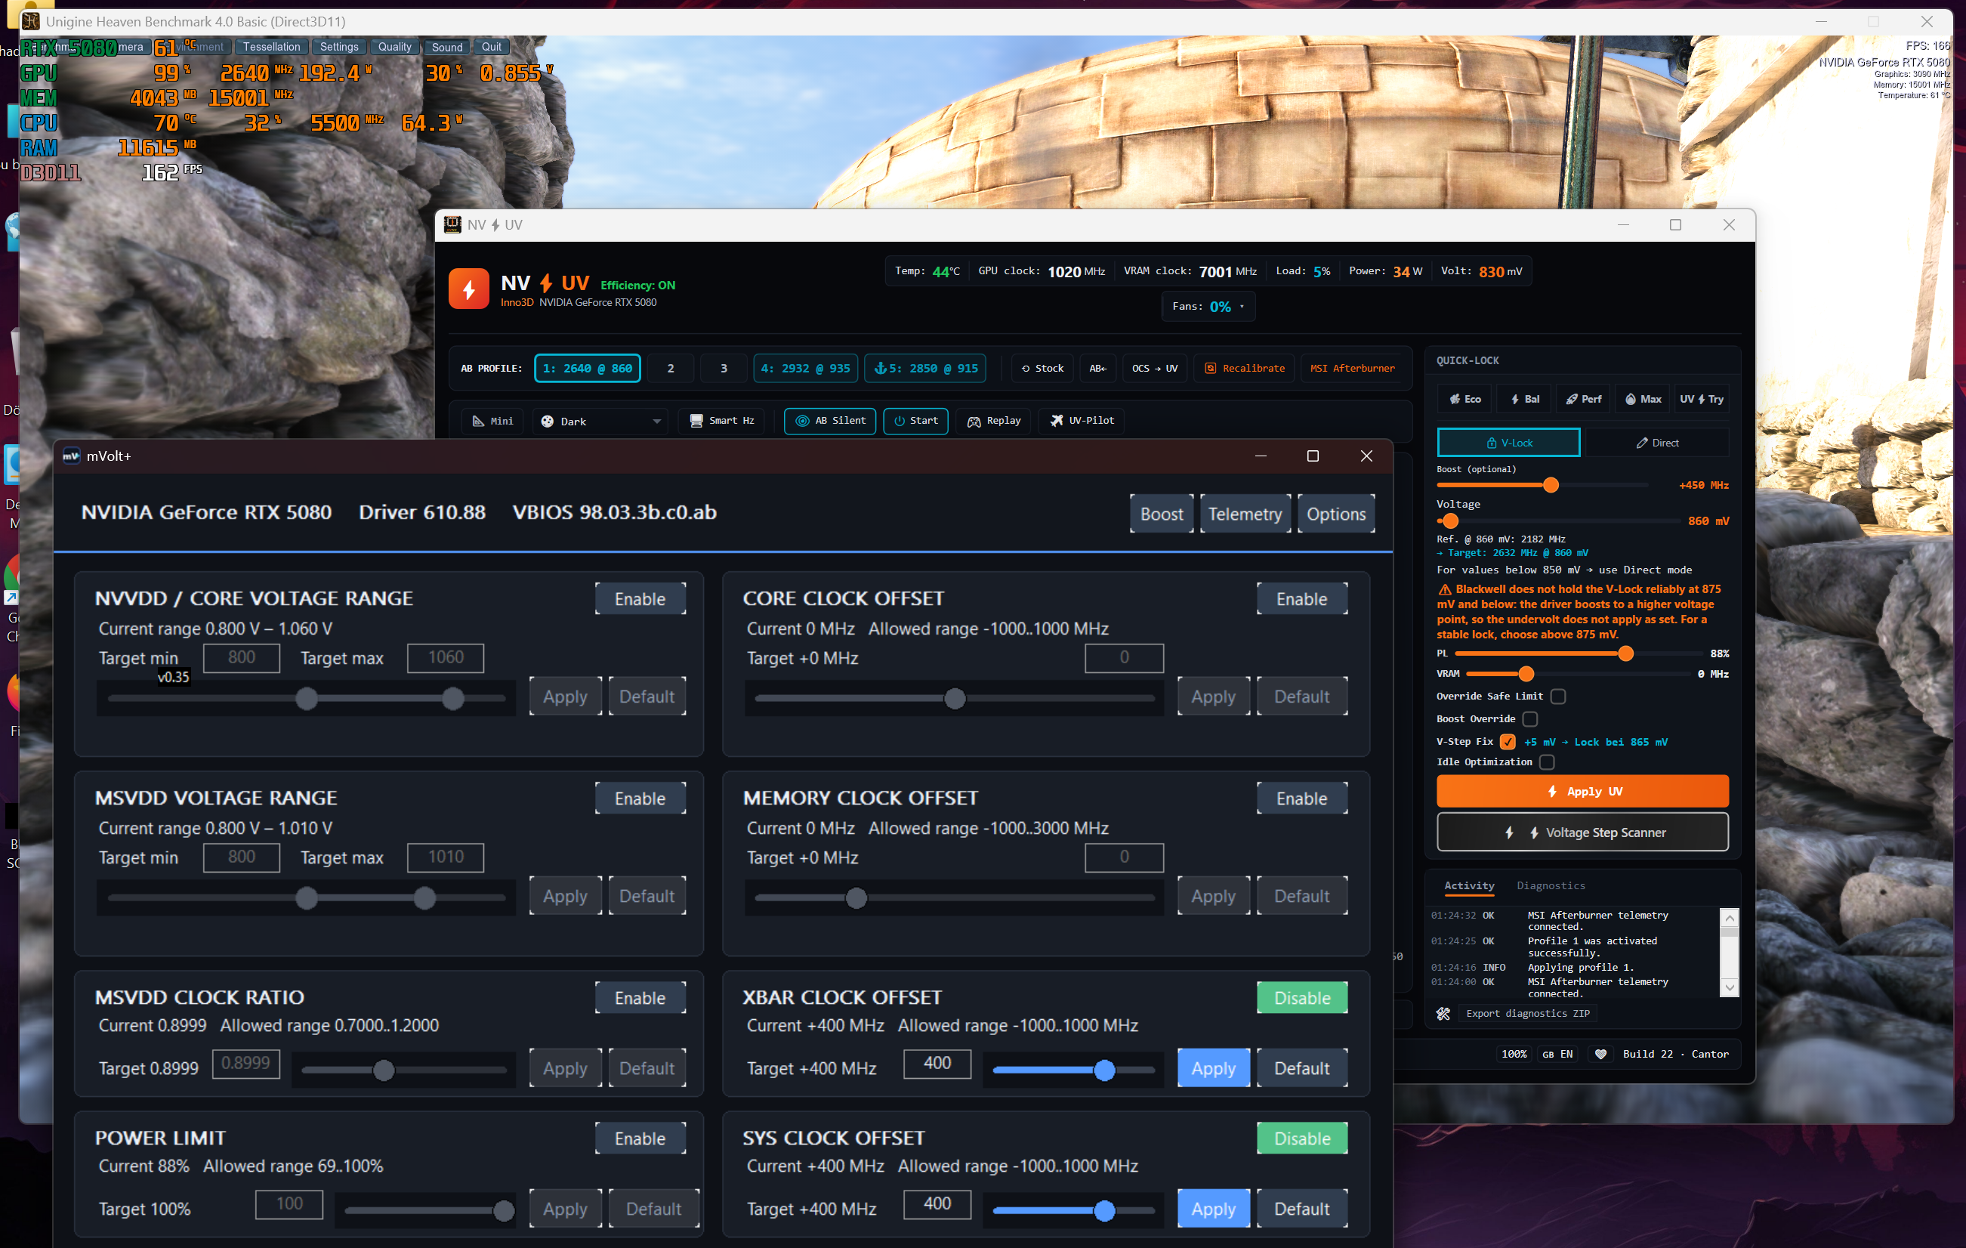Enable Core Clock Offset in mVolt+
Screen dimensions: 1966x1248
(1302, 600)
